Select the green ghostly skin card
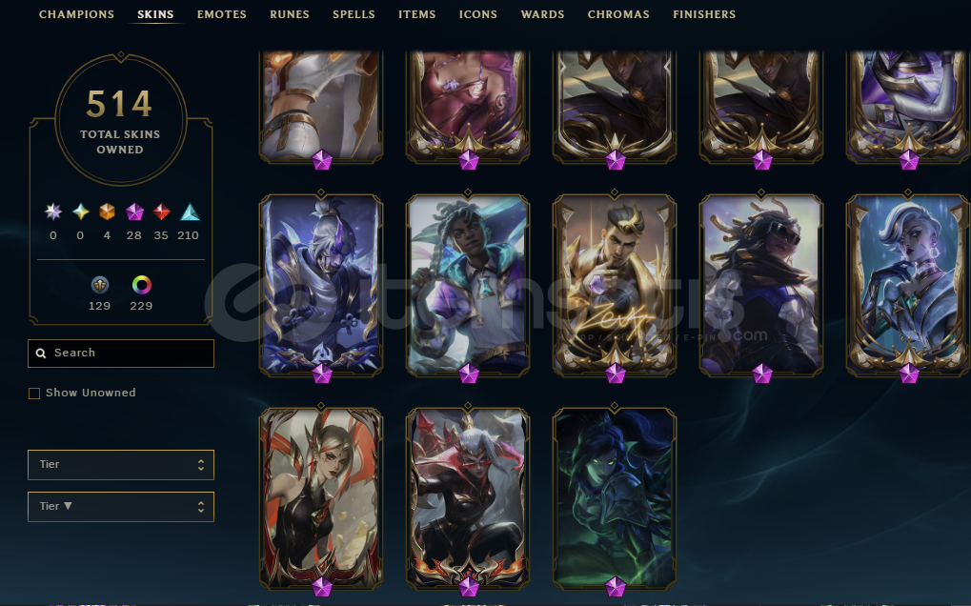The height and width of the screenshot is (606, 971). point(615,498)
